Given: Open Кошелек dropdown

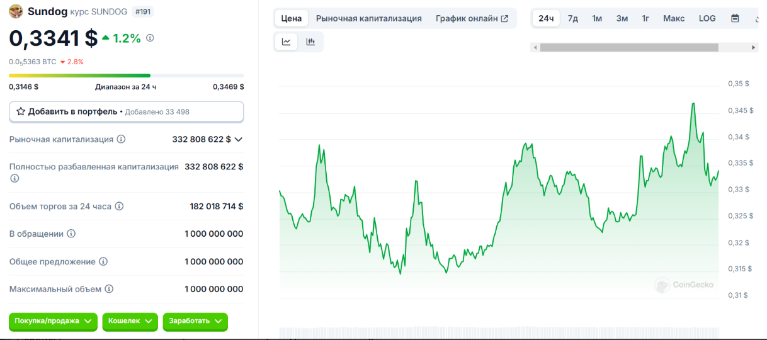Looking at the screenshot, I should pyautogui.click(x=130, y=321).
